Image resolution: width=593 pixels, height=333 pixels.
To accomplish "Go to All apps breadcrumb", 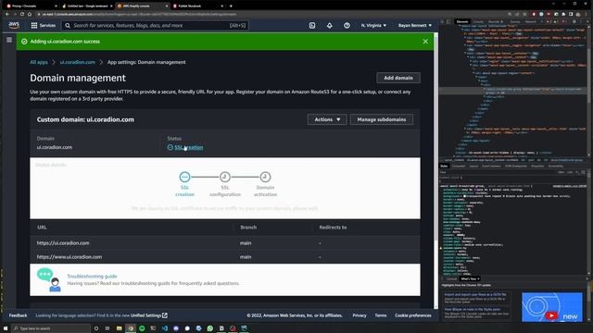I will pyautogui.click(x=39, y=62).
